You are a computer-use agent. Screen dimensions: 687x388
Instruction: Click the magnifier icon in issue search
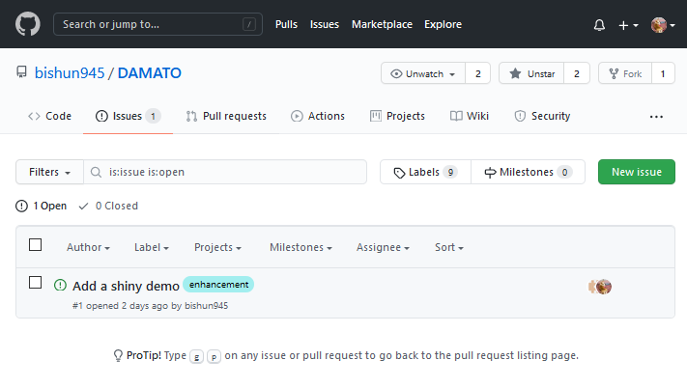[96, 173]
